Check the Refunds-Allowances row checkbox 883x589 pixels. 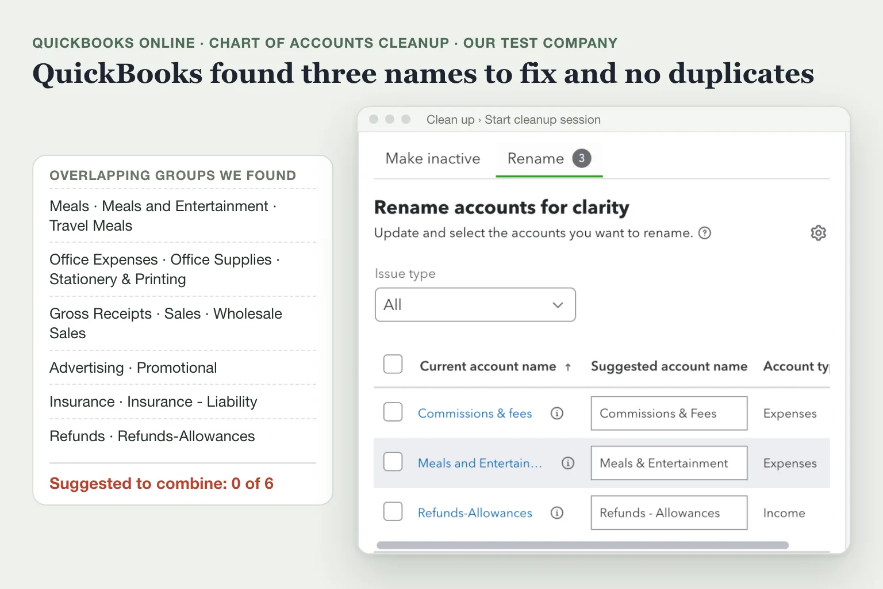coord(393,511)
